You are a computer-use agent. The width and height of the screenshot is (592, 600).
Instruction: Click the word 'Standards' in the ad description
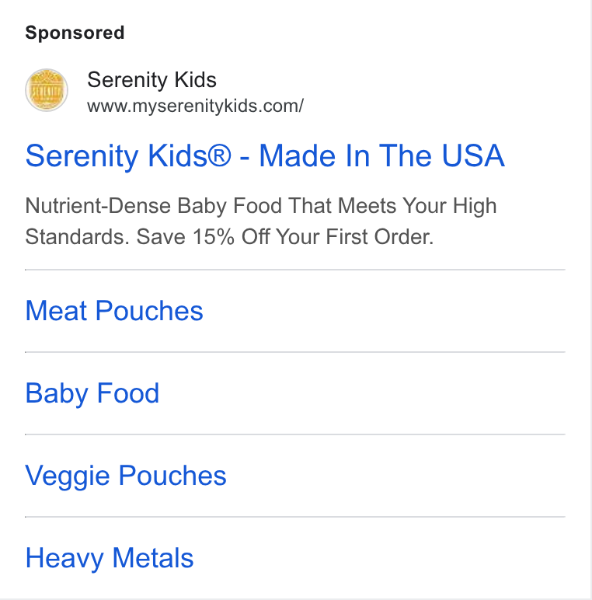(75, 236)
